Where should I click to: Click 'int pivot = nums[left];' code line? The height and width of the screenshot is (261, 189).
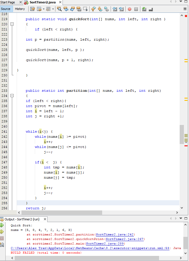coord(51,106)
